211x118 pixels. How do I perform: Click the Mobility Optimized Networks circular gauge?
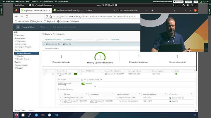[x=100, y=57]
